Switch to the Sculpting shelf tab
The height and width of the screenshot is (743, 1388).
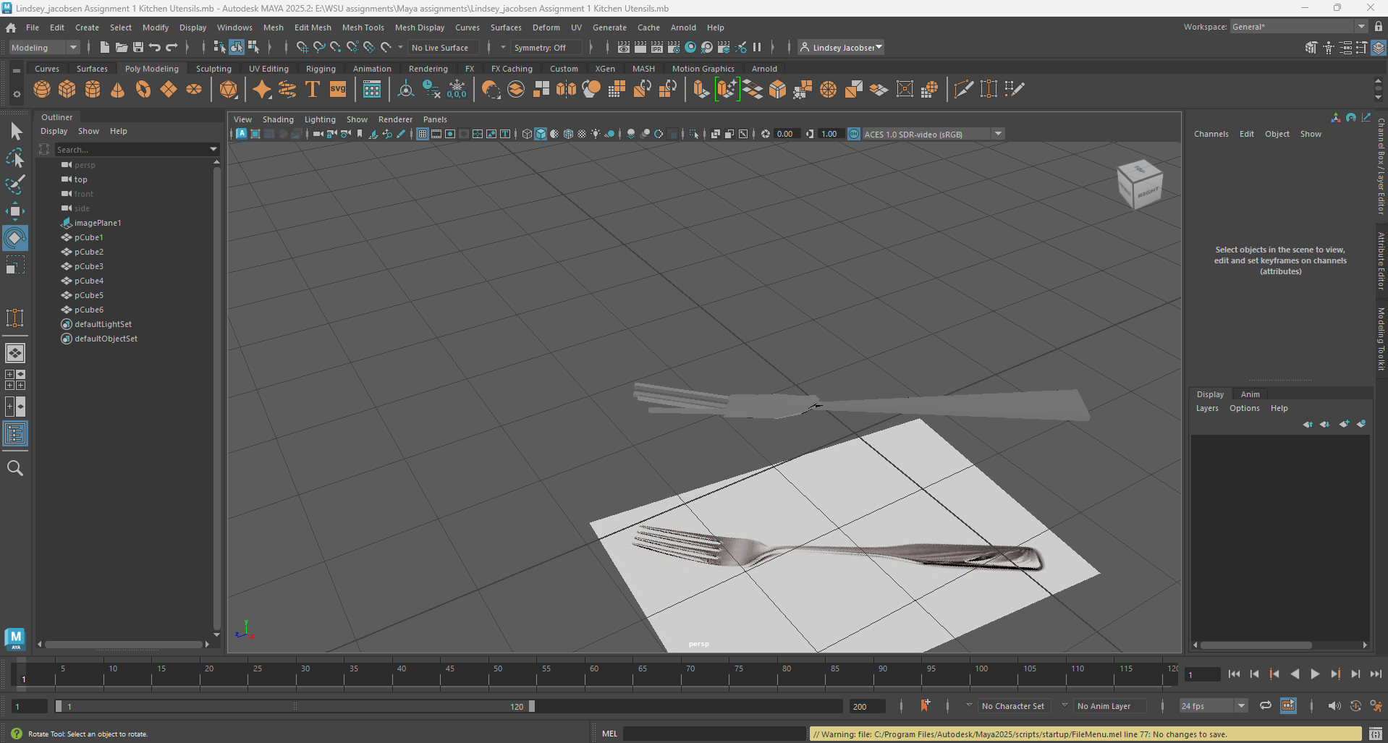213,69
